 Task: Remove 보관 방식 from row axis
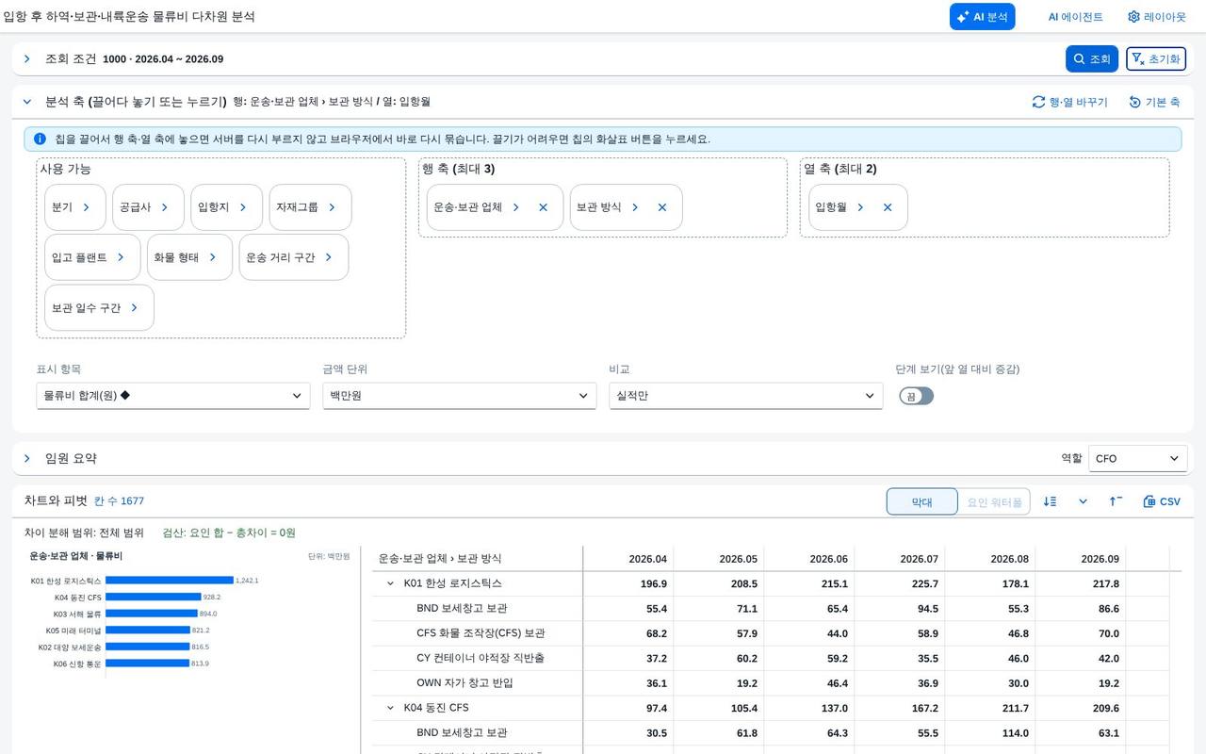(x=662, y=207)
